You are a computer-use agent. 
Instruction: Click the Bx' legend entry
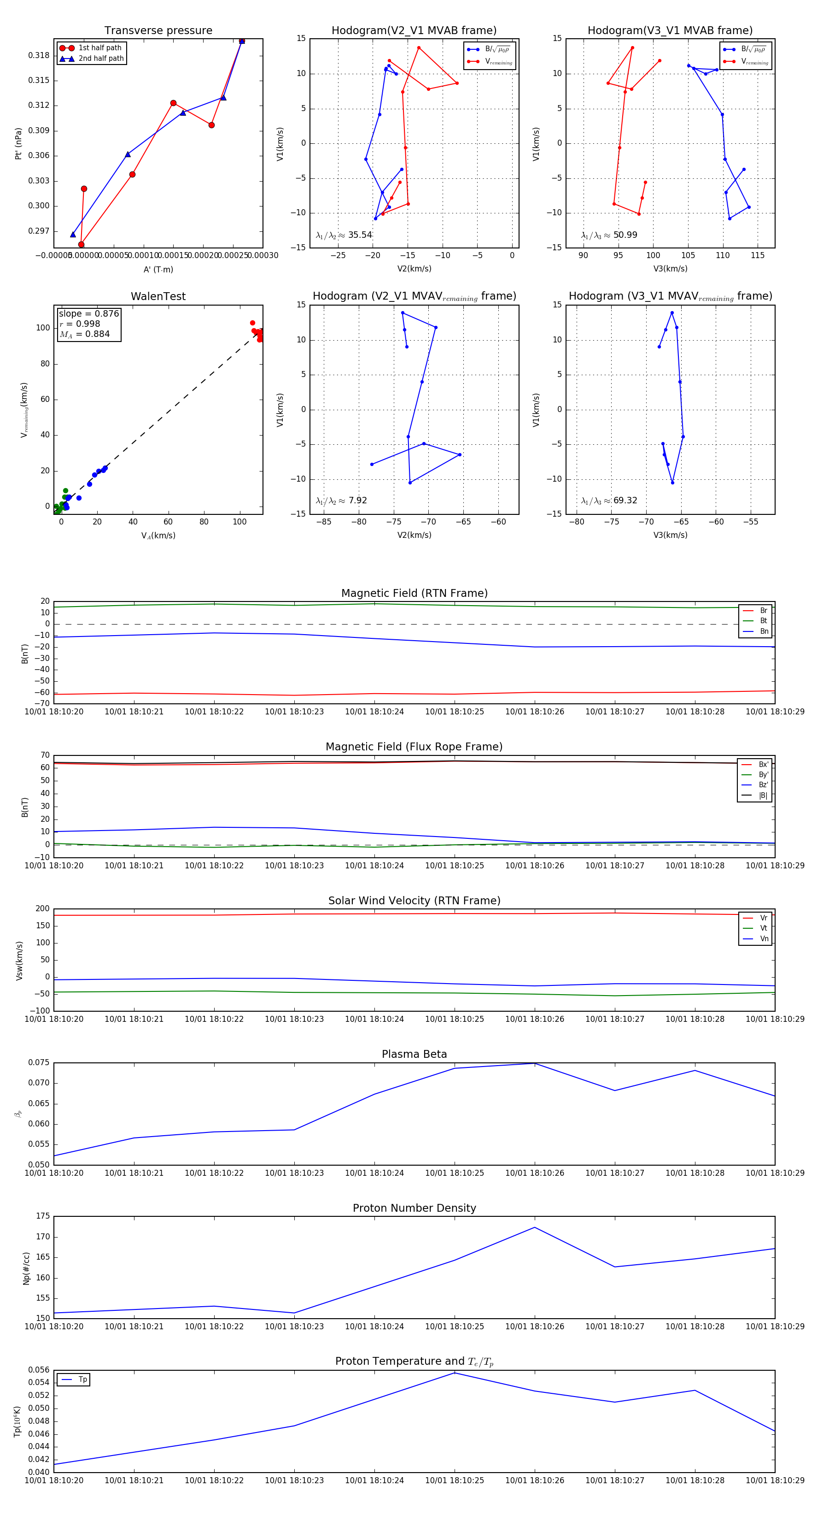click(x=756, y=764)
